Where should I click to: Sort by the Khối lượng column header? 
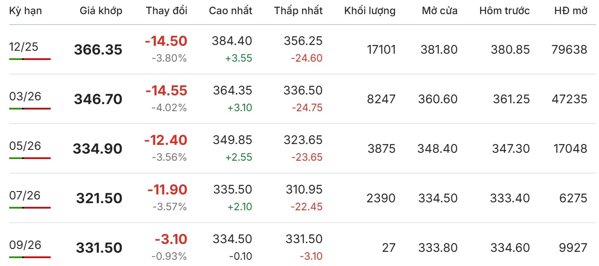click(x=370, y=11)
